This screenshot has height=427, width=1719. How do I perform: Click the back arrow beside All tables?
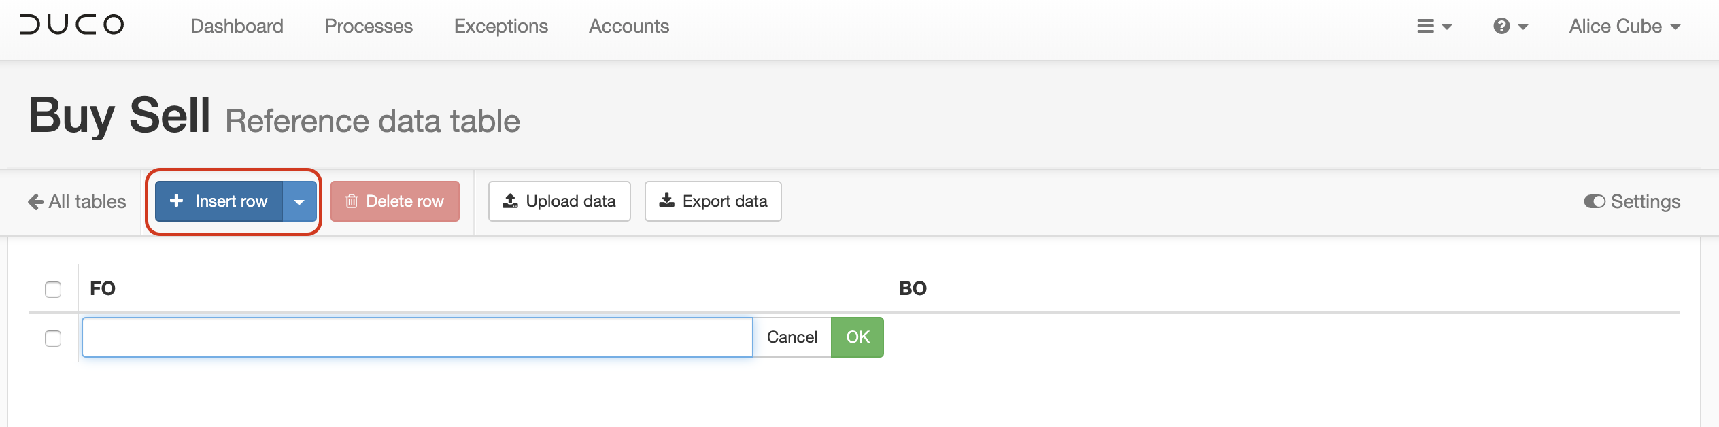(x=35, y=202)
